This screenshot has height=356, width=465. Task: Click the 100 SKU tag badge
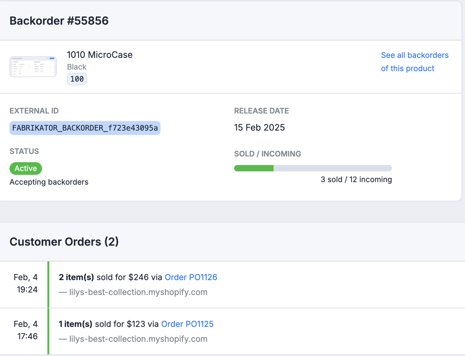tap(77, 79)
